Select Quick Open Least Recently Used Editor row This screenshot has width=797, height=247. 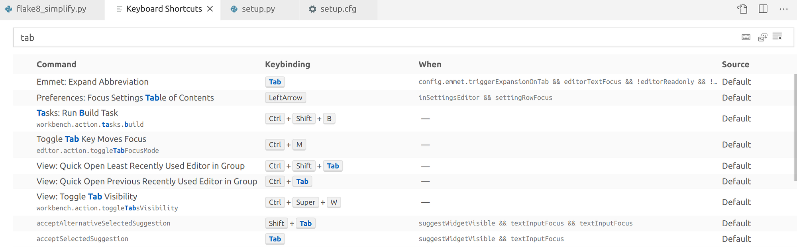tap(403, 166)
